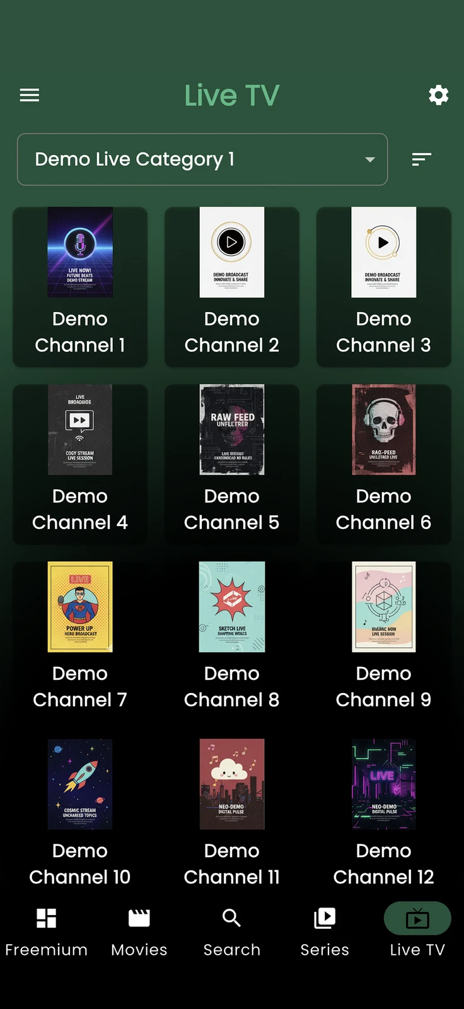
Task: Switch to the Series tab label
Action: [x=325, y=950]
